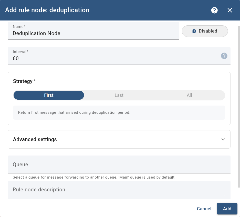Click the bug icon for debug mode

tap(194, 31)
